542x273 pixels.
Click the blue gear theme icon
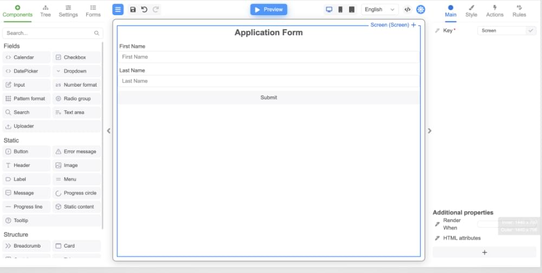pos(421,9)
